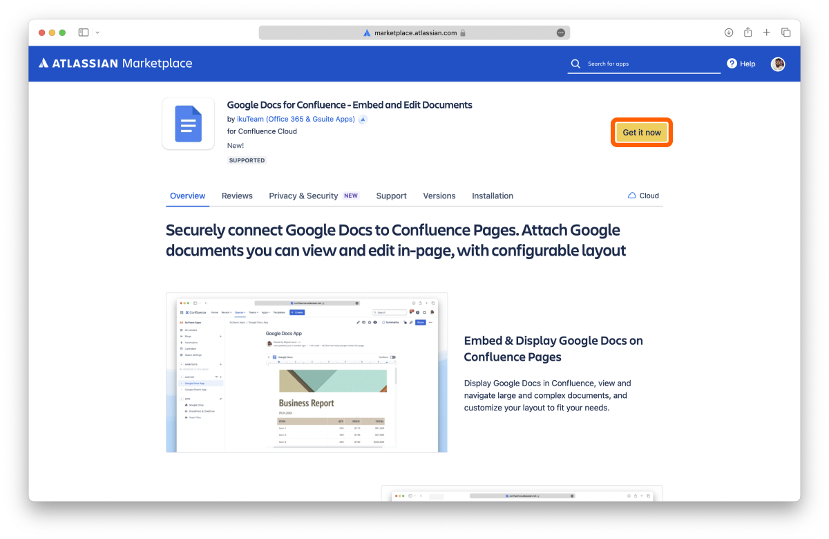This screenshot has height=539, width=829.
Task: Select the Versions tab
Action: (x=439, y=196)
